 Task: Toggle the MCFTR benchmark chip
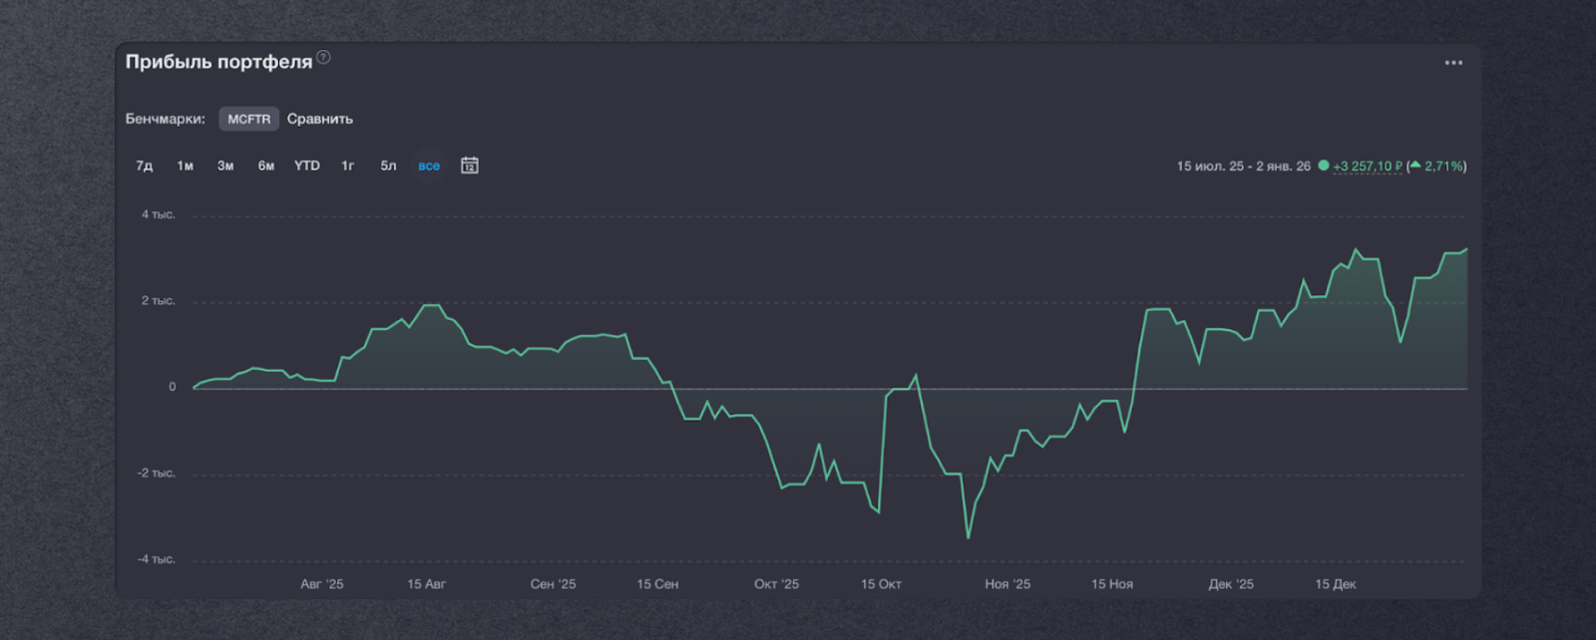tap(248, 119)
